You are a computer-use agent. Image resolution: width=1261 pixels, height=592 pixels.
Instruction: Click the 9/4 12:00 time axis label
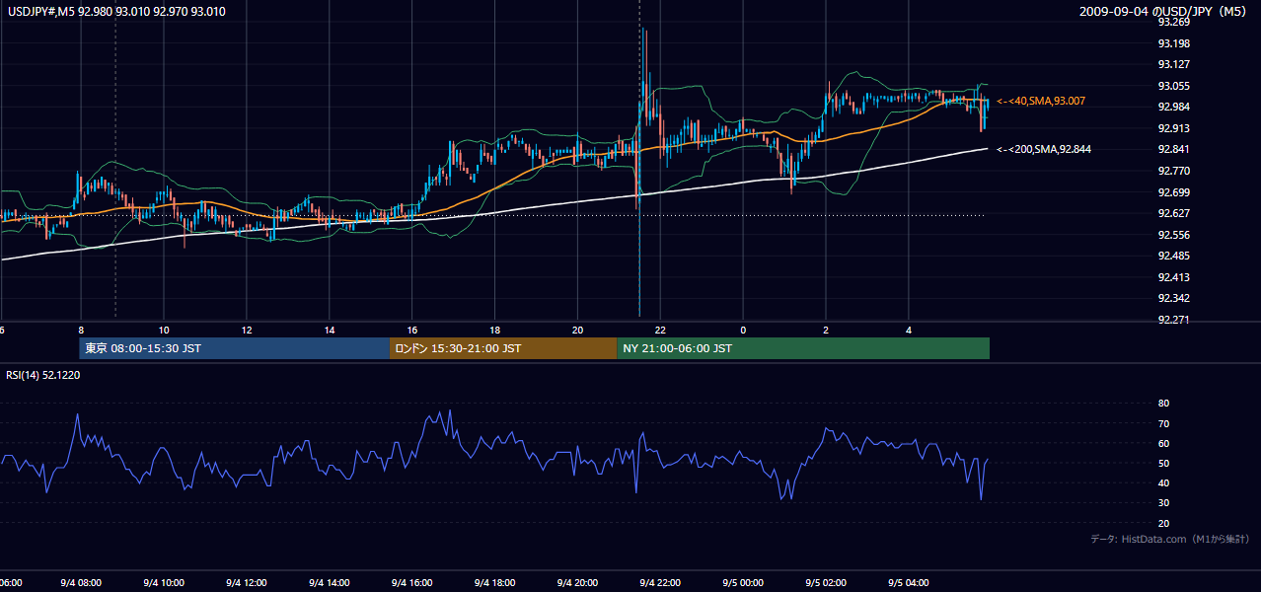pyautogui.click(x=246, y=583)
